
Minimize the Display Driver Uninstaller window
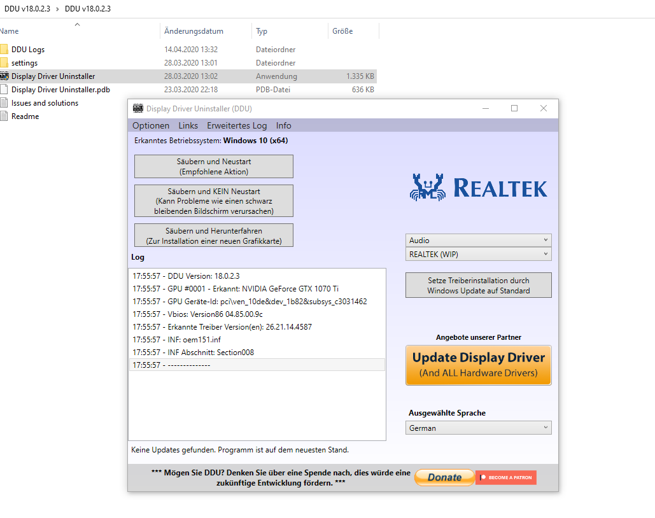click(486, 109)
